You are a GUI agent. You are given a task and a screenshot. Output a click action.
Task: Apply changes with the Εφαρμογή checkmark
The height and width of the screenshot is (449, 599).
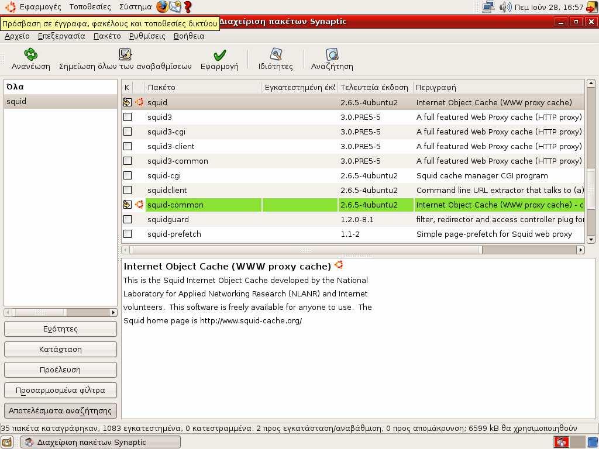pos(220,55)
